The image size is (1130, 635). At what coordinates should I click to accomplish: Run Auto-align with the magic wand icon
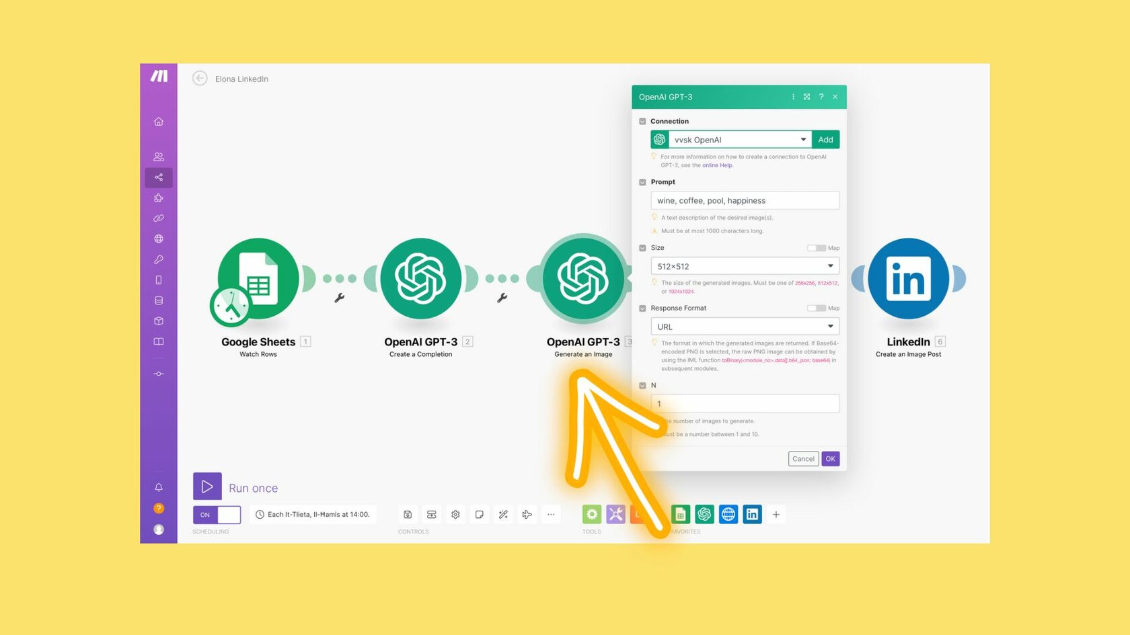coord(503,515)
